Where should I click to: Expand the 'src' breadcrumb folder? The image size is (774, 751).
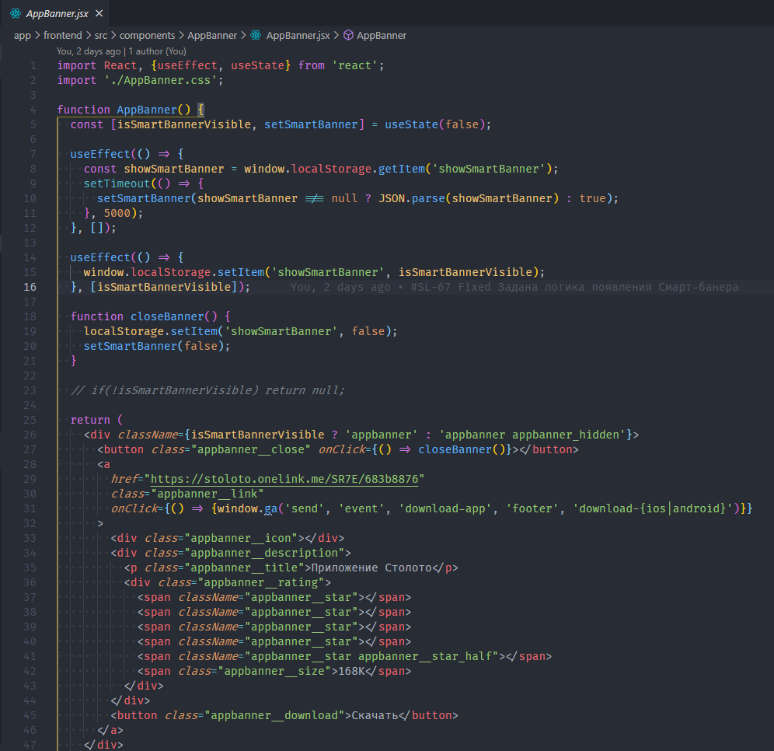click(x=101, y=35)
